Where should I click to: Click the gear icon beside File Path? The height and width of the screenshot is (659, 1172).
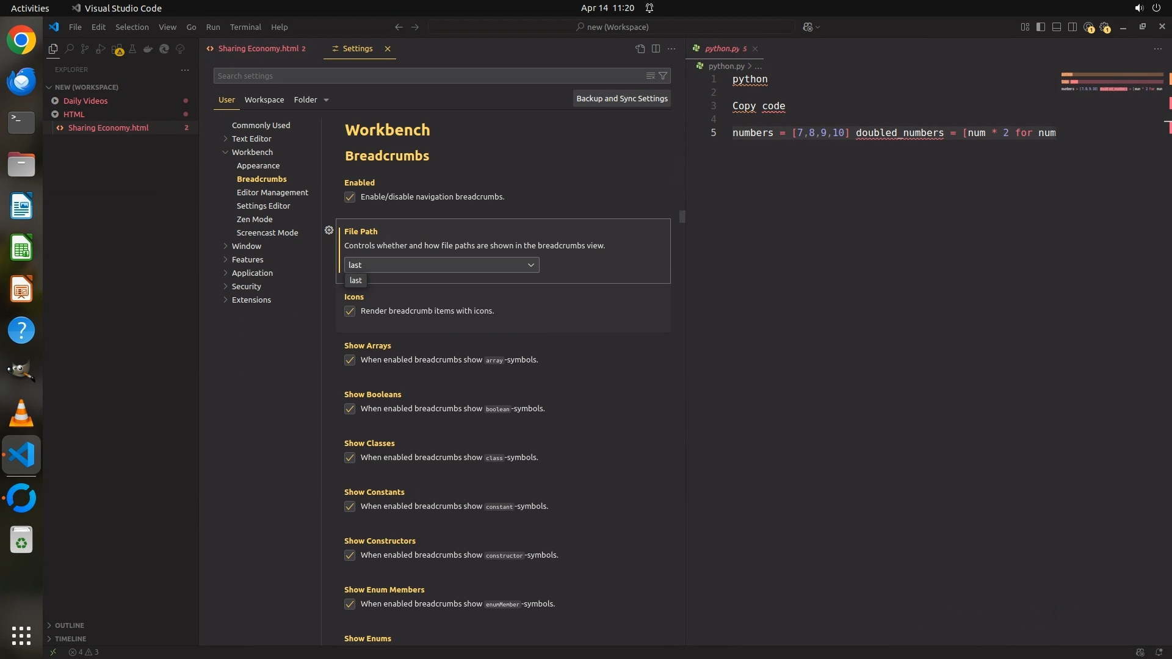(329, 230)
